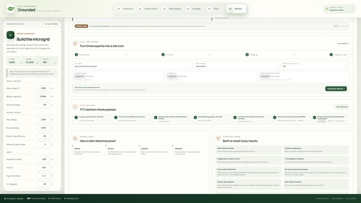Edit the Site name Jaipur Community Microgrid field

tap(132, 65)
